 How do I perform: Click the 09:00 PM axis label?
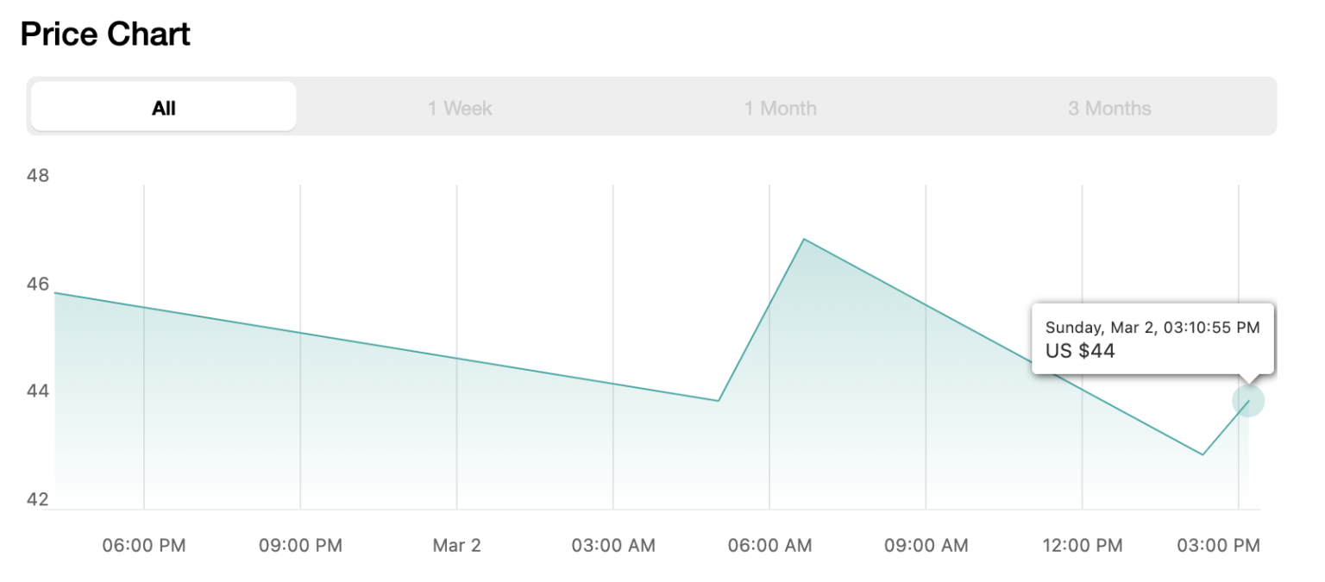pyautogui.click(x=300, y=545)
